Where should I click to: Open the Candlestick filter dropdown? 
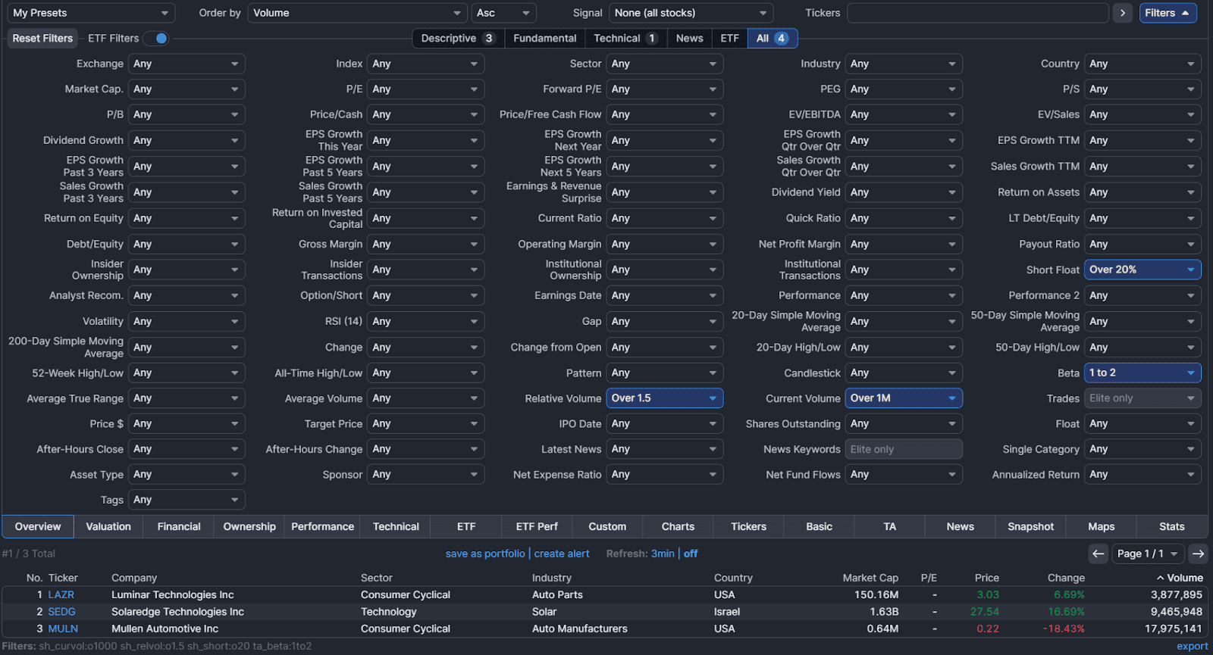[904, 373]
